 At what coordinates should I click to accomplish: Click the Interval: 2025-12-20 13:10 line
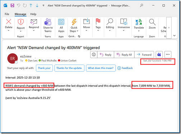23,78
